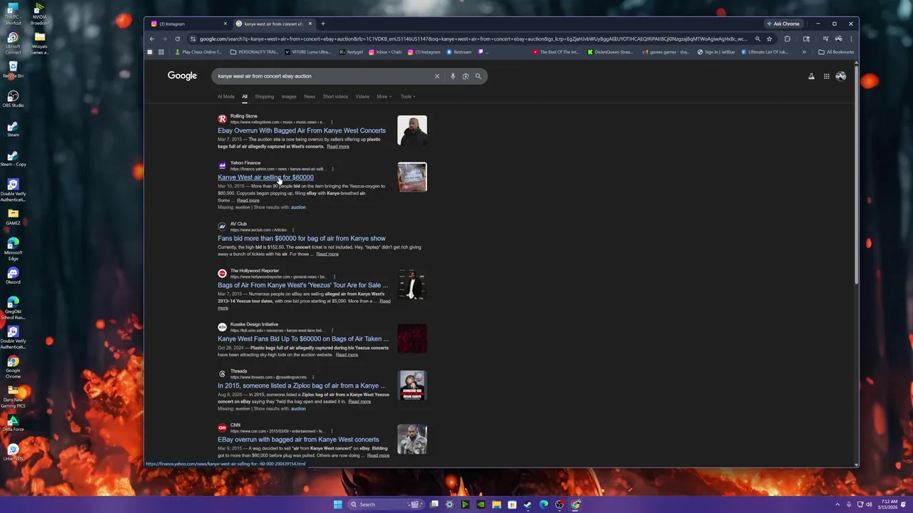
Task: Switch to AI Mode tab
Action: (226, 96)
